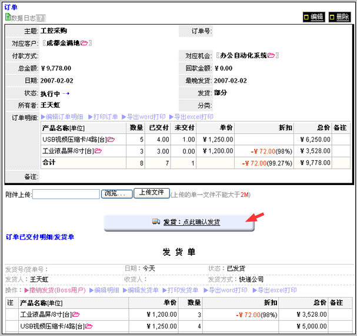Open folder icon next to 成都金满地

84,43
